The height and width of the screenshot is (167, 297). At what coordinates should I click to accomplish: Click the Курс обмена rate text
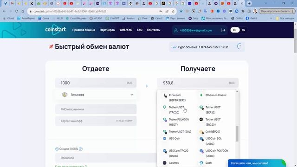203,47
